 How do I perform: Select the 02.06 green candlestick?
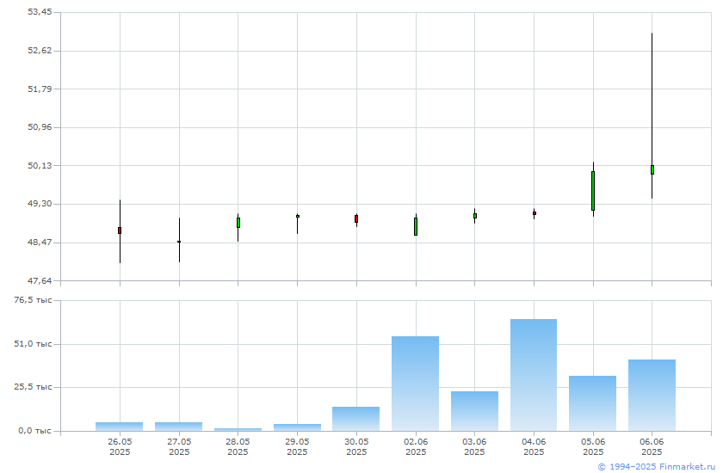(x=416, y=226)
